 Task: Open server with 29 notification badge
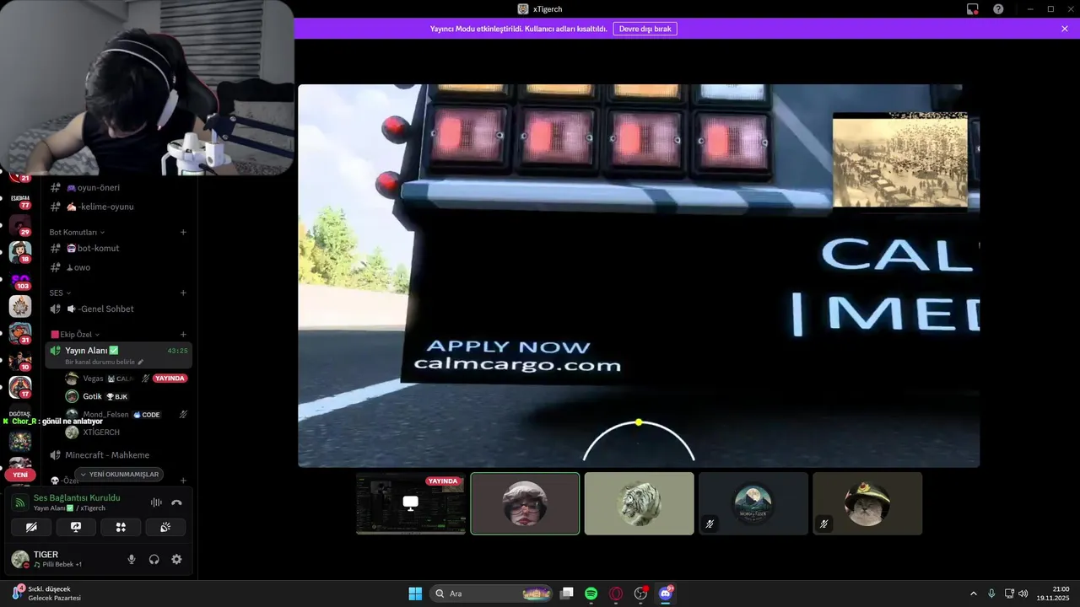tap(20, 225)
